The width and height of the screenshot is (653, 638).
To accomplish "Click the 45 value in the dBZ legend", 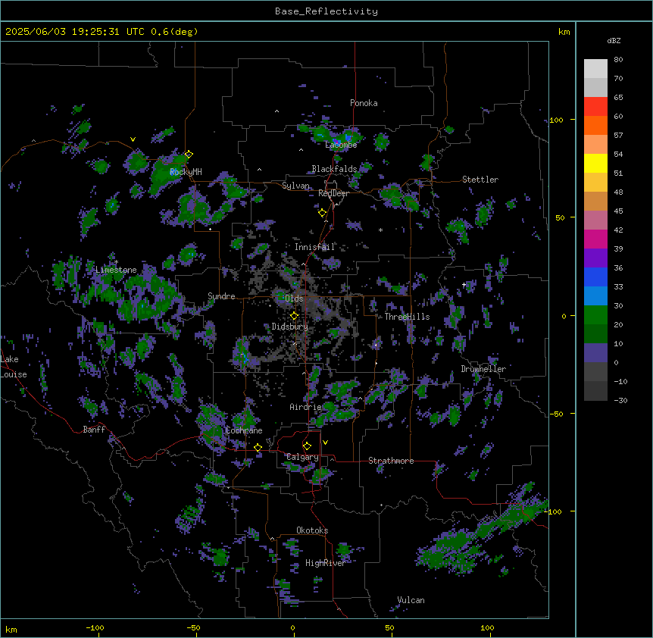I will pyautogui.click(x=618, y=211).
